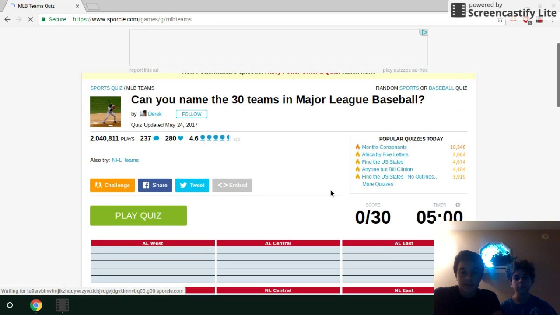Open Find the US States quiz

(x=382, y=162)
